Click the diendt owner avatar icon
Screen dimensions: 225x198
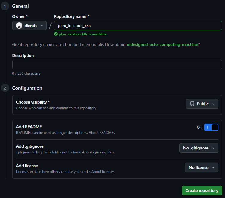(19, 26)
